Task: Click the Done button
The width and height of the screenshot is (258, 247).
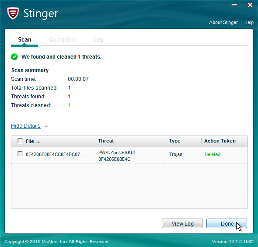Action: (227, 223)
